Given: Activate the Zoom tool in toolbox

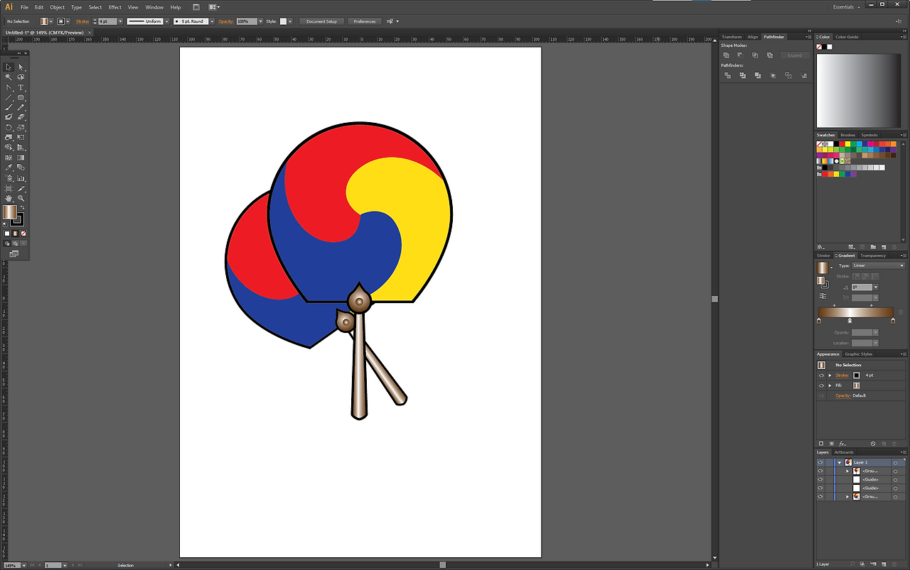Looking at the screenshot, I should tap(21, 198).
